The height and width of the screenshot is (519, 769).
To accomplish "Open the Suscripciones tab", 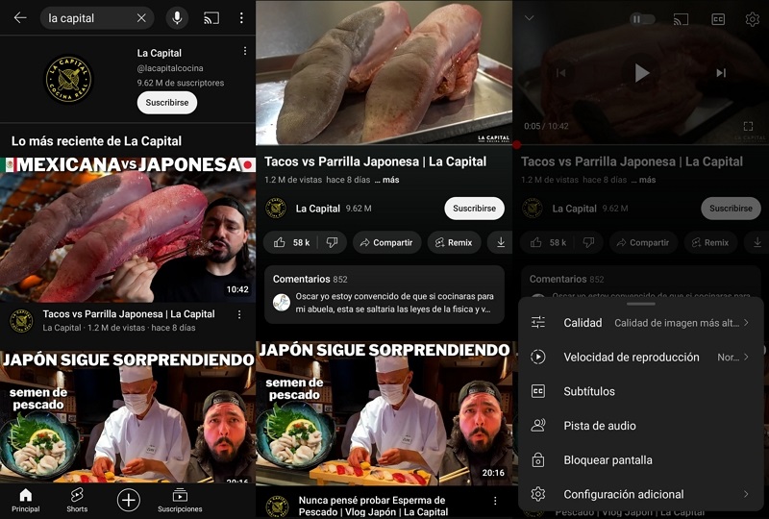I will pos(180,501).
